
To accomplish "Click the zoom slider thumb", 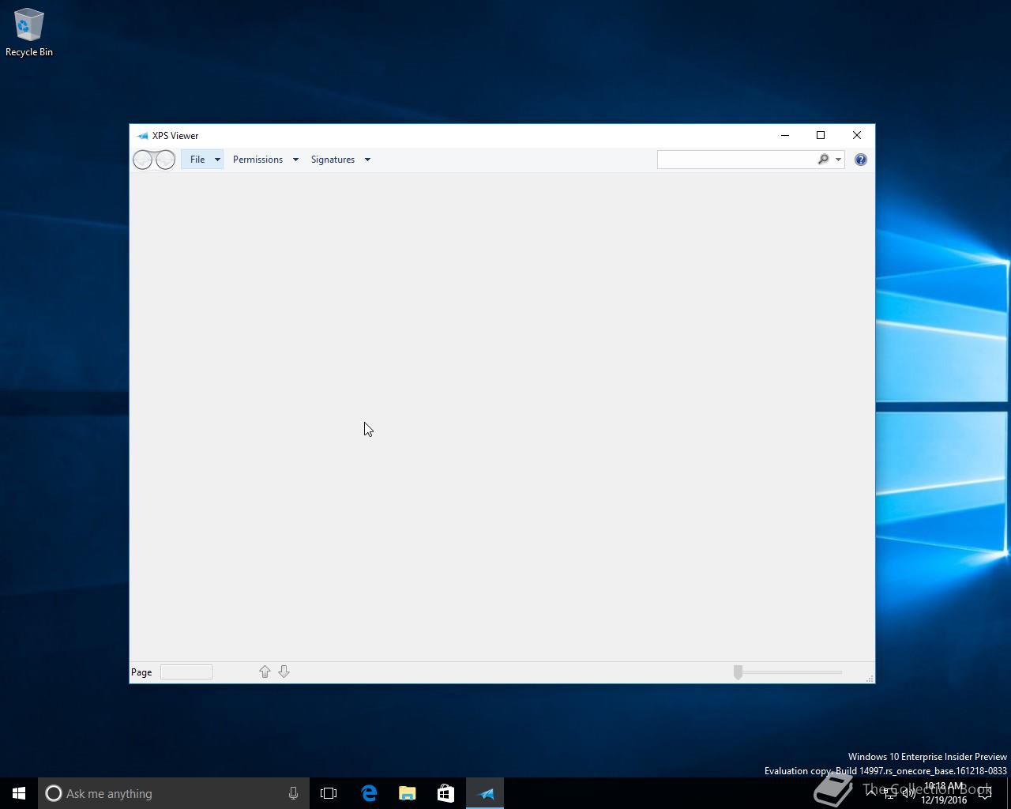I will point(738,672).
